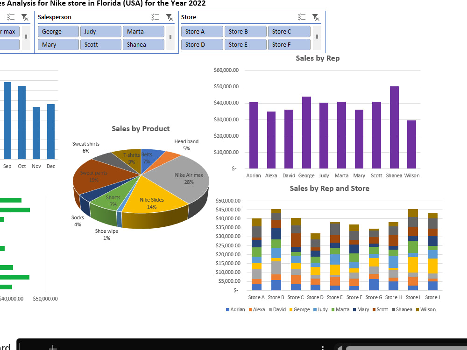Screen dimensions: 467x350
Task: Click the Store slicer scrollbar
Action: pos(317,37)
